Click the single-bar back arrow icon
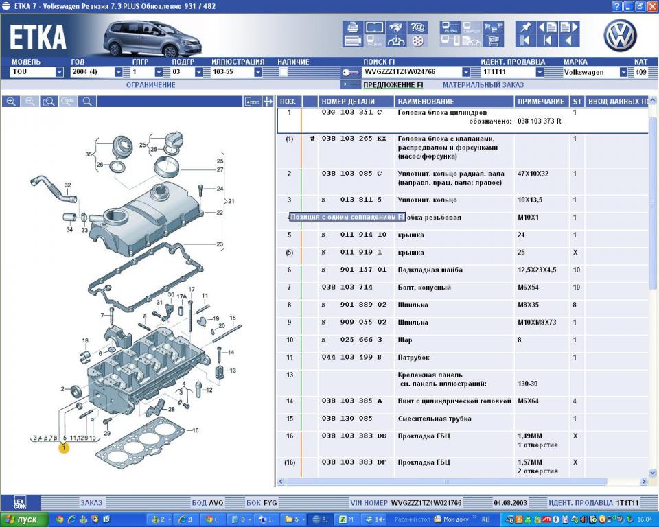 (x=547, y=40)
